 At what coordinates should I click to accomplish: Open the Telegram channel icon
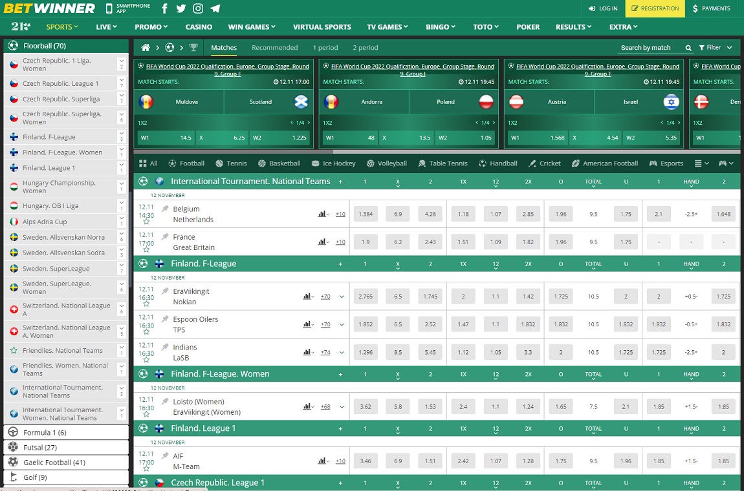click(x=215, y=8)
